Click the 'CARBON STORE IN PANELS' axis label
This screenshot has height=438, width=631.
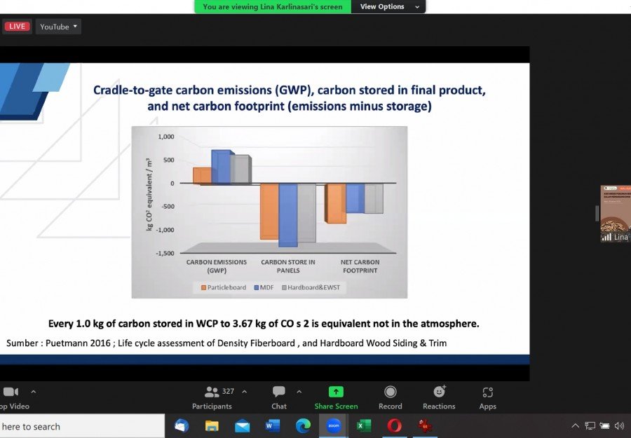click(288, 266)
